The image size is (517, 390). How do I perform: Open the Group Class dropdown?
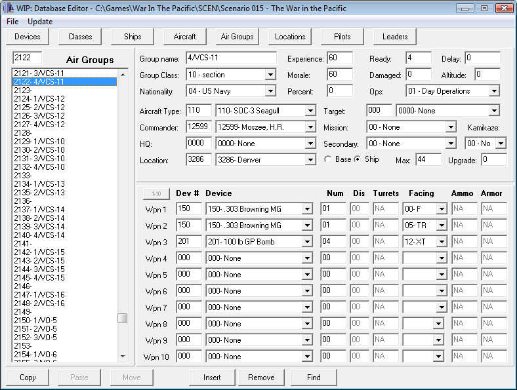(x=270, y=75)
